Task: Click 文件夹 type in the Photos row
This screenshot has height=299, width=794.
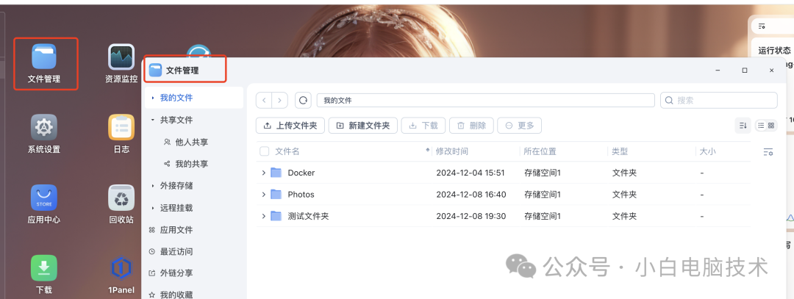Action: click(624, 194)
